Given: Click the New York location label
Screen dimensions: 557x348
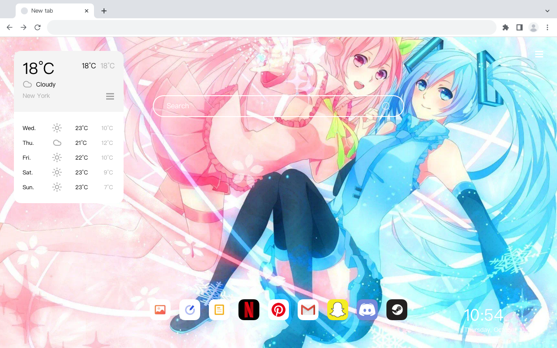Looking at the screenshot, I should [x=36, y=96].
